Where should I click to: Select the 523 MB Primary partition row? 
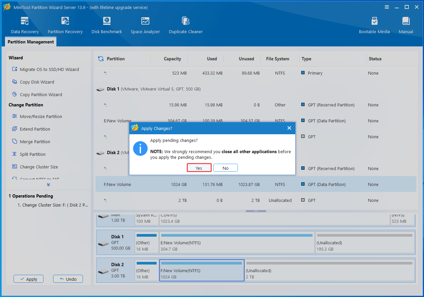click(256, 73)
